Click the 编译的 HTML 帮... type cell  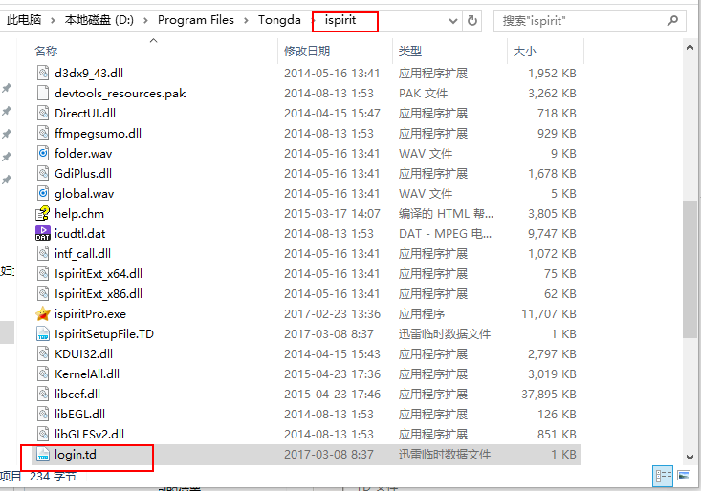446,213
